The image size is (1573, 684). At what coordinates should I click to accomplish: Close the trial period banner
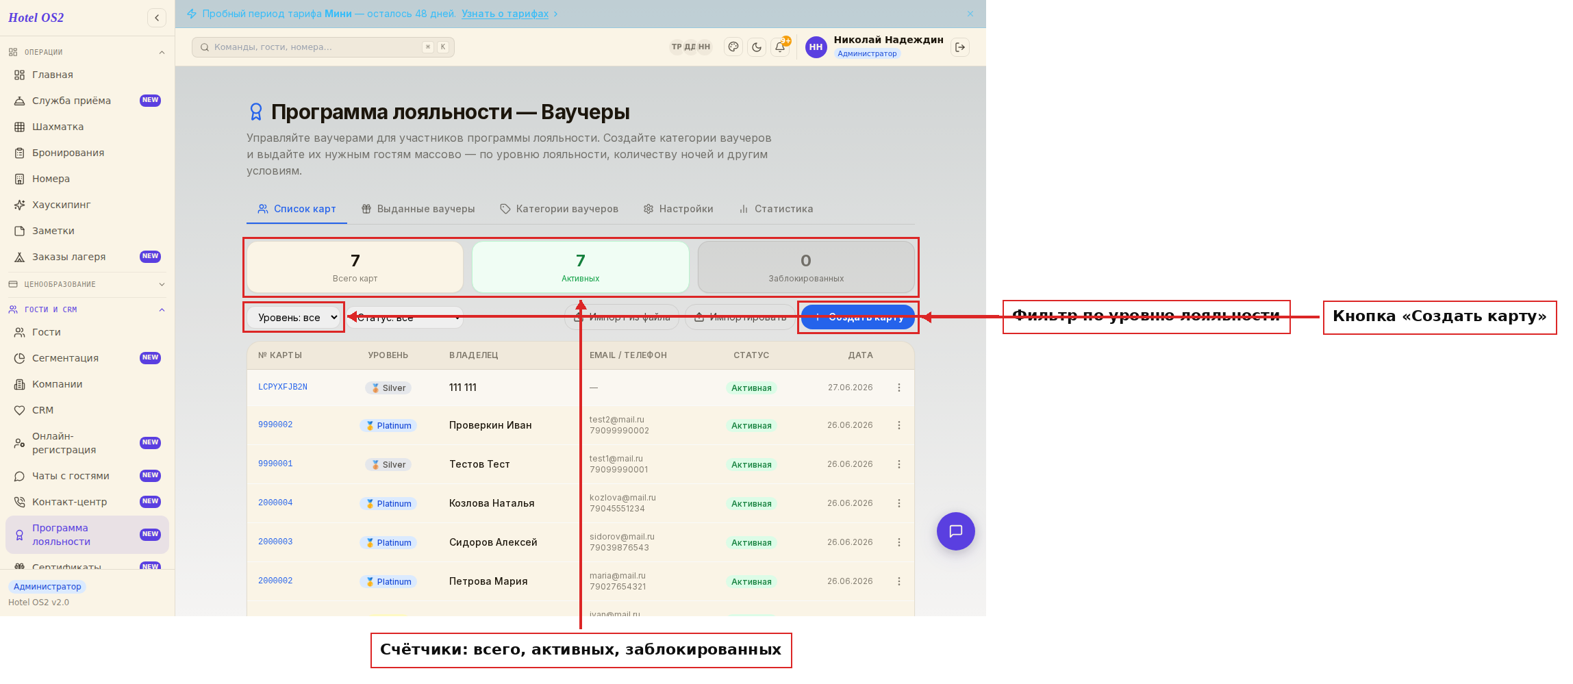tap(970, 14)
